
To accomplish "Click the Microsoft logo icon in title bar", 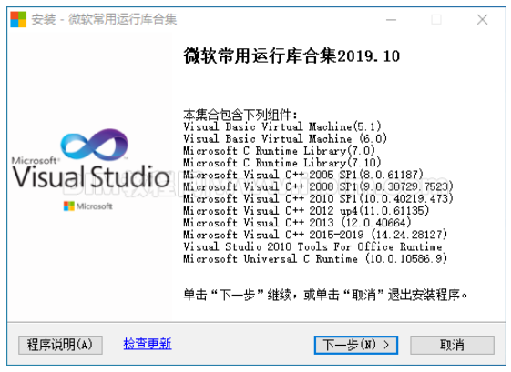I will click(18, 19).
